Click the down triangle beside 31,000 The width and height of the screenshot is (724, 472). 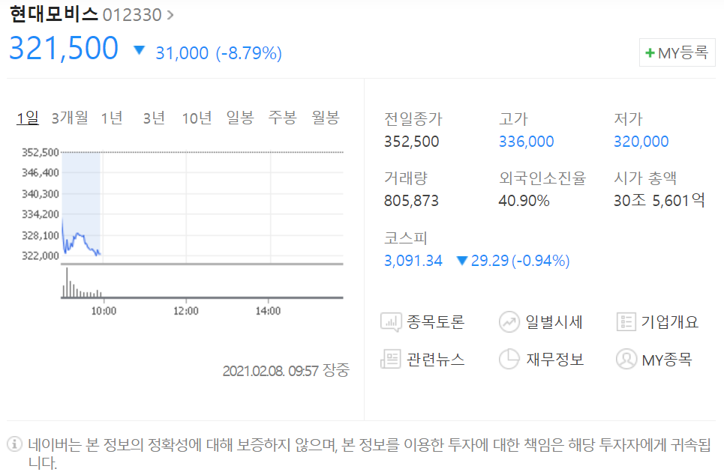(x=139, y=49)
